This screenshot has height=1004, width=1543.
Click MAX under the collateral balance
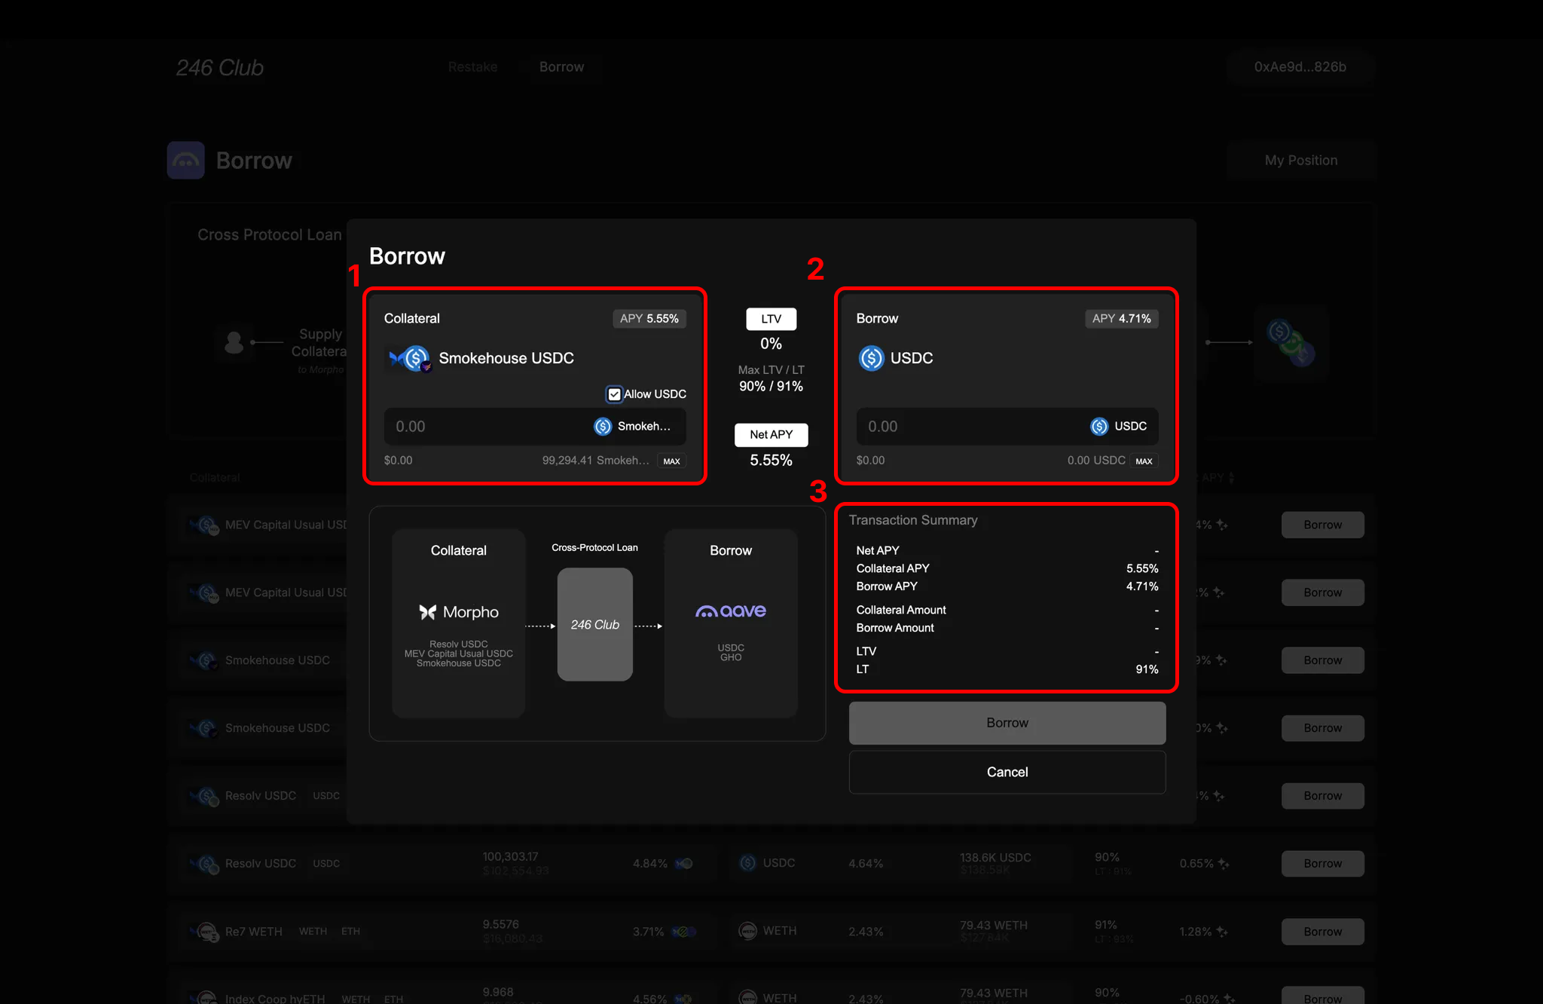[671, 461]
